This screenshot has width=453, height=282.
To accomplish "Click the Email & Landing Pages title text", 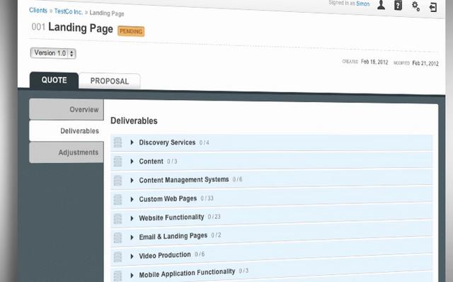I will pos(173,237).
